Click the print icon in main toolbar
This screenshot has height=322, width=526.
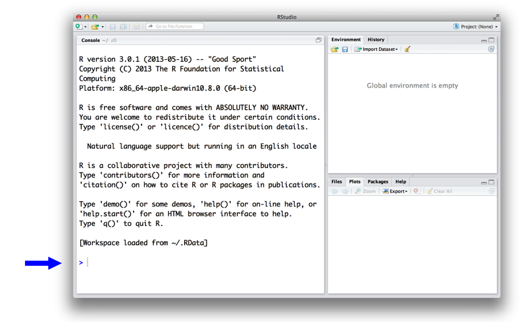pyautogui.click(x=136, y=27)
